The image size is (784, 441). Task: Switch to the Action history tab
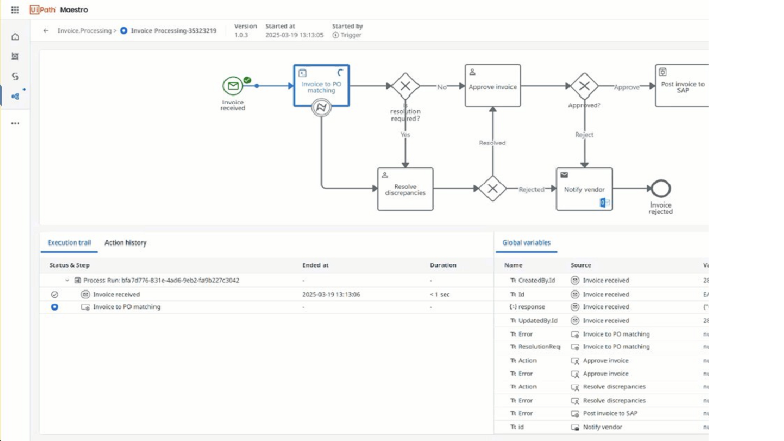click(x=126, y=243)
